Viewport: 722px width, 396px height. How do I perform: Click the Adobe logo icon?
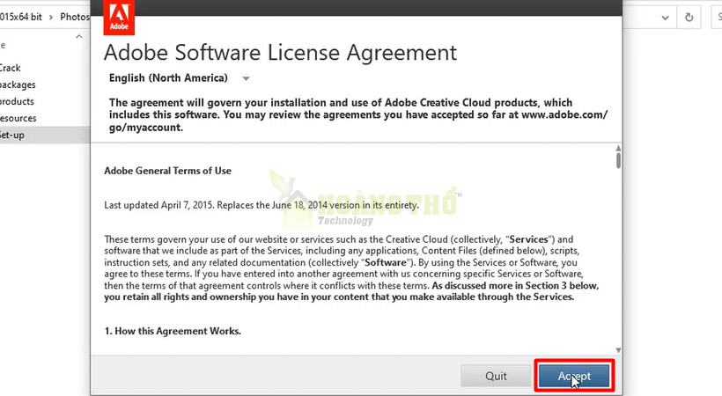(119, 18)
